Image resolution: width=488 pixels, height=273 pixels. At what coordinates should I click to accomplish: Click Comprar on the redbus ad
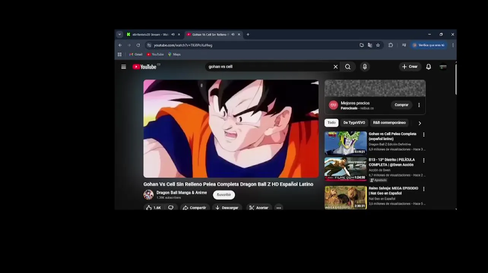coord(401,105)
